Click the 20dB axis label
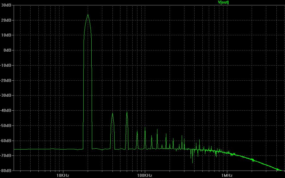Screen dimensions: 285x178 click(x=6, y=20)
